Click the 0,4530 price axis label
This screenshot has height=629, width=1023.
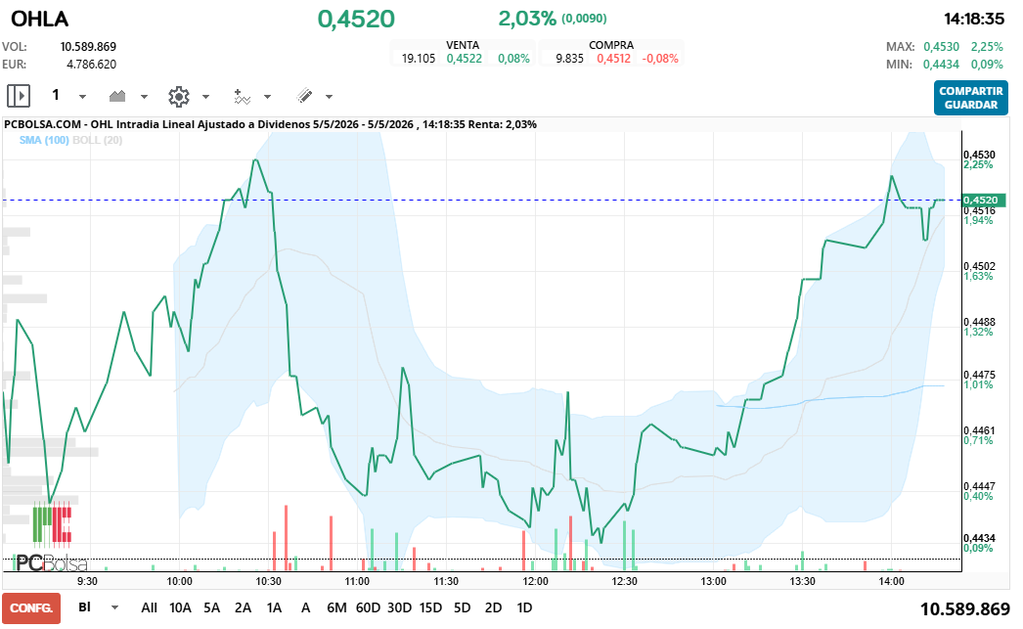(x=979, y=155)
